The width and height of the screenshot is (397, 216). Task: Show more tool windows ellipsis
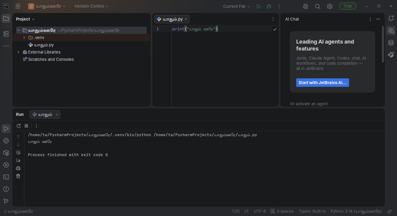(x=6, y=46)
